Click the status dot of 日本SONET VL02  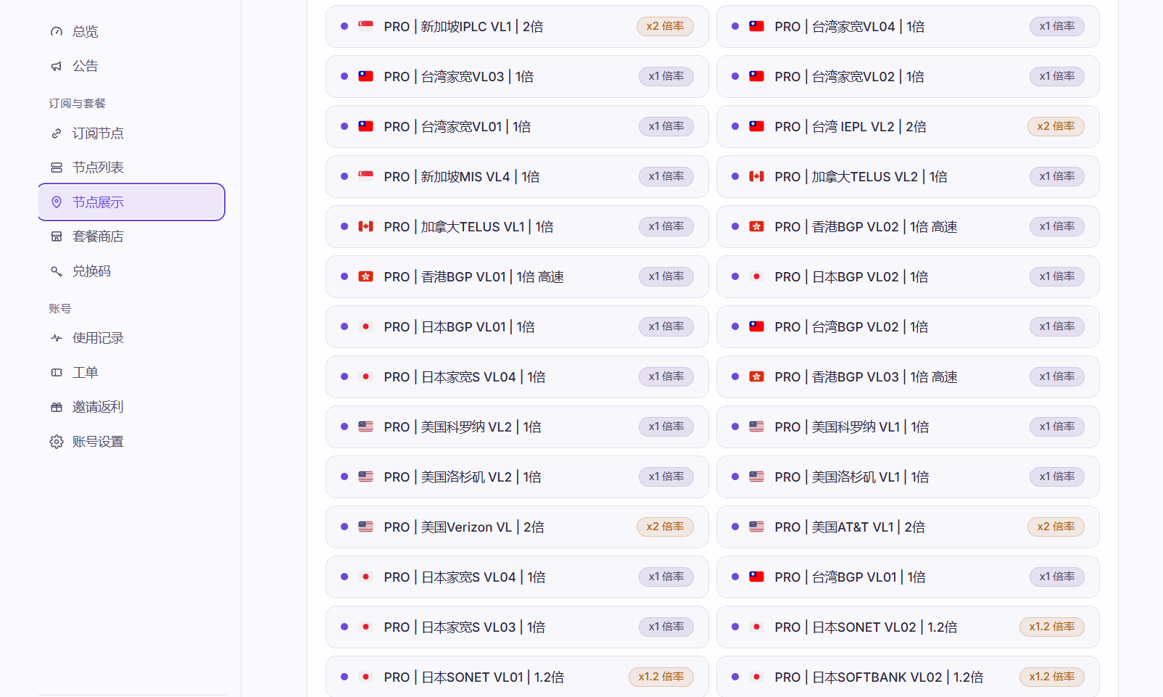coord(735,627)
